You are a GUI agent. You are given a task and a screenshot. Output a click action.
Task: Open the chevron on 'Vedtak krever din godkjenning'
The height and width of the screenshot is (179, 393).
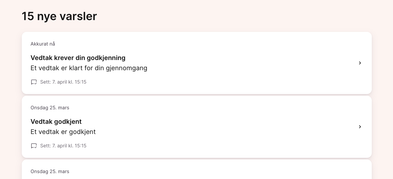[360, 63]
